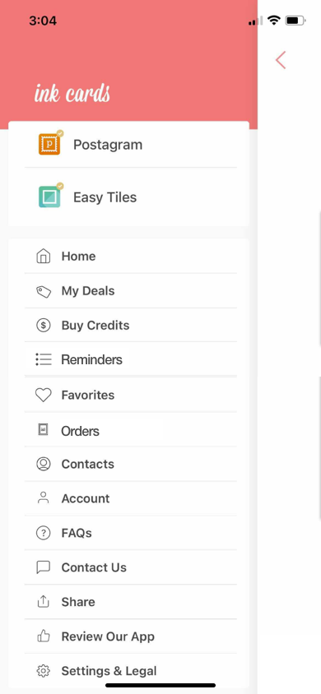Tap the iOS home indicator bar
This screenshot has height=694, width=321.
(160, 685)
